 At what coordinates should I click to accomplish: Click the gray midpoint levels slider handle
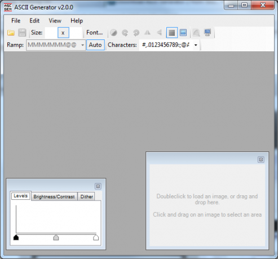(56, 238)
